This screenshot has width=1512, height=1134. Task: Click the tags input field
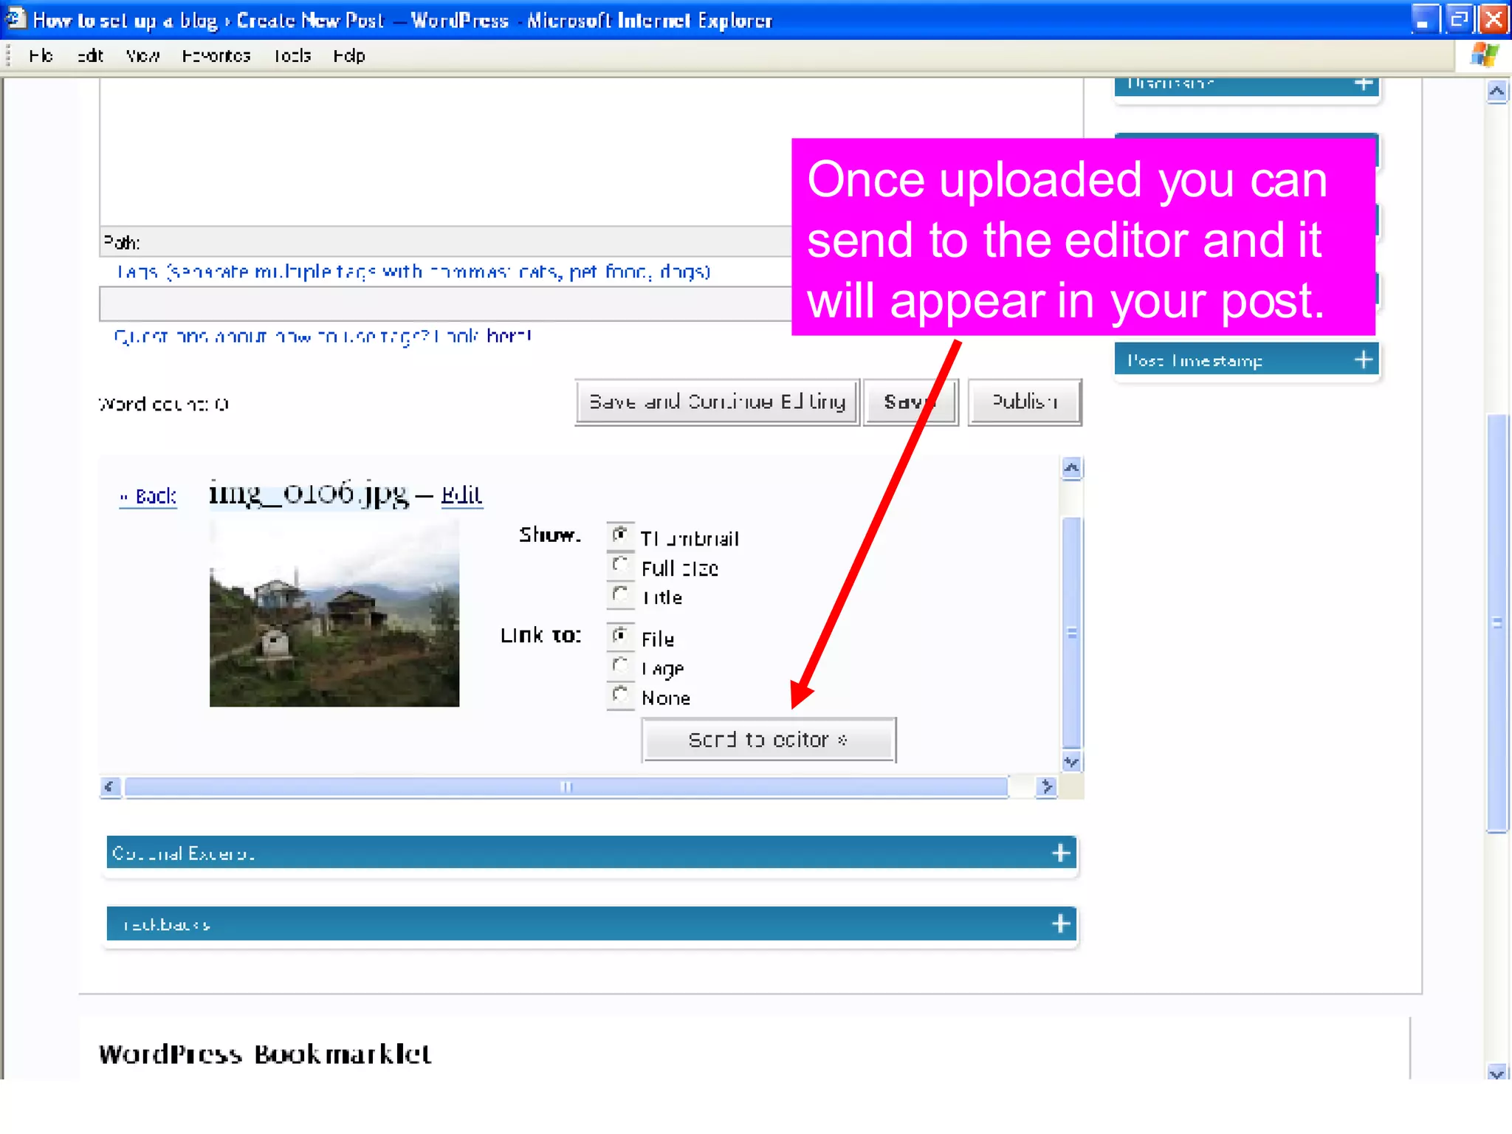pos(445,303)
